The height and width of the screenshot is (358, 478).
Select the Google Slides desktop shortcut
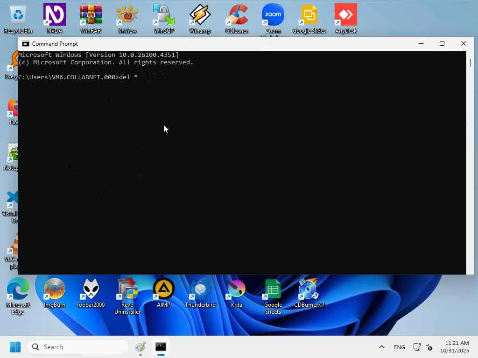[309, 18]
